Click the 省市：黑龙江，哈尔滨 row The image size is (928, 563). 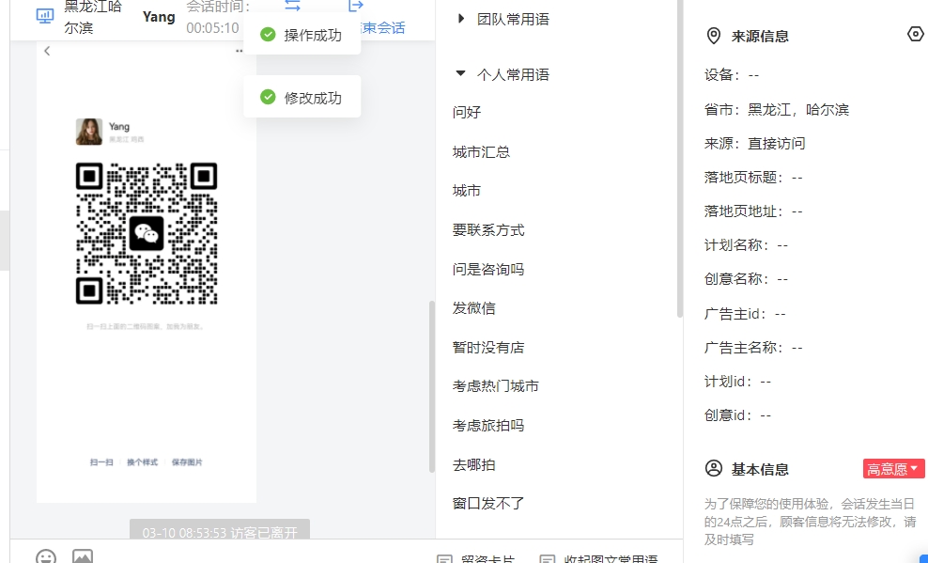coord(777,110)
